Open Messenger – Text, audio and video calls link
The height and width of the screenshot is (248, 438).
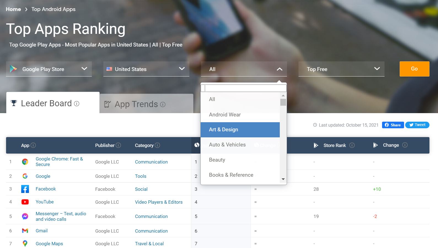tap(61, 216)
